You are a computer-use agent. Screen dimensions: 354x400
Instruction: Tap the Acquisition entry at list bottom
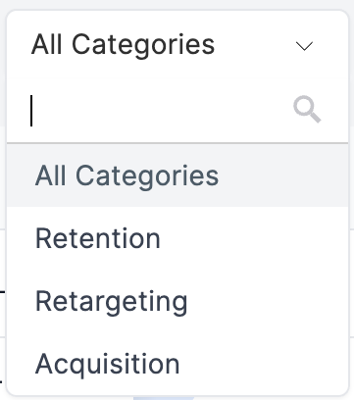click(x=177, y=364)
